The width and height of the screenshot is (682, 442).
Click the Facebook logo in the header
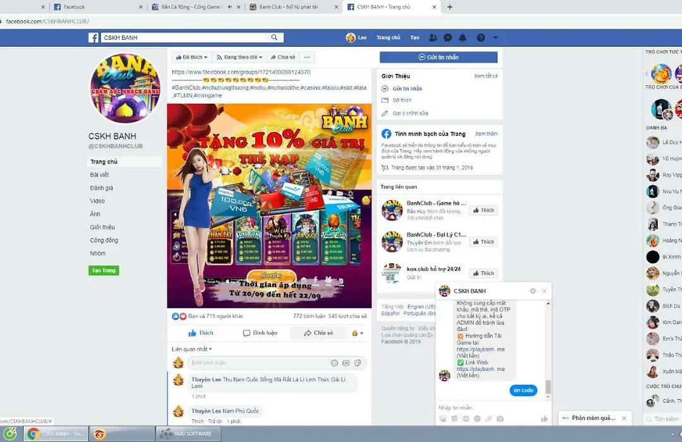[x=93, y=38]
